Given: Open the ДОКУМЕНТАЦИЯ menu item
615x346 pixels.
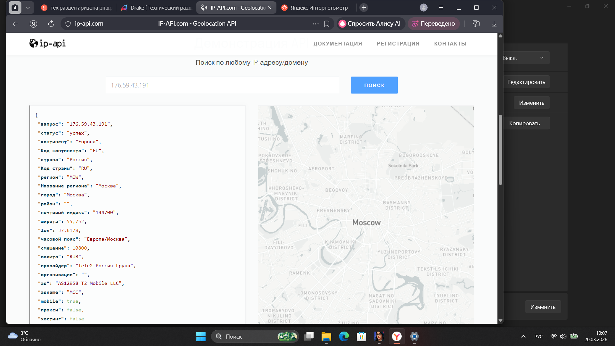Looking at the screenshot, I should 338,44.
